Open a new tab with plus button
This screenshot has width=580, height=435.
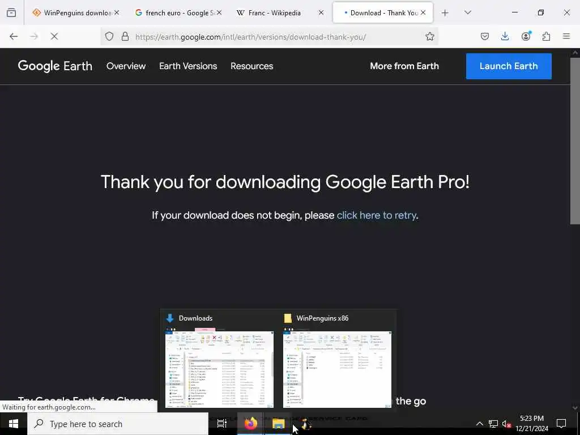coord(445,13)
